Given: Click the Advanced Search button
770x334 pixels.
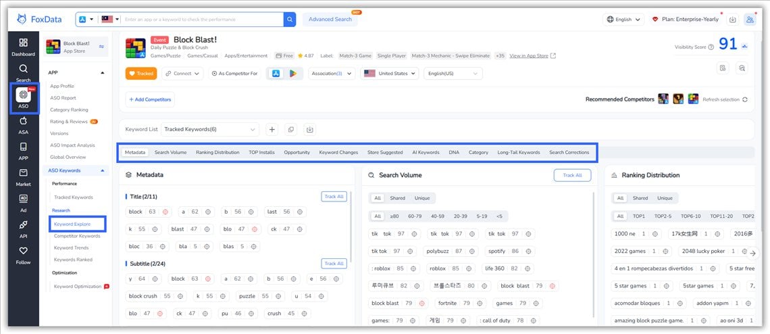Looking at the screenshot, I should pyautogui.click(x=330, y=19).
